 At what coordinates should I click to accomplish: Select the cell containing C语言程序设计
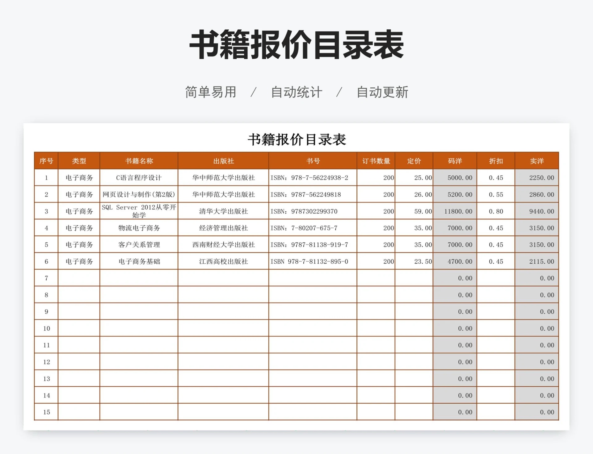pos(139,177)
